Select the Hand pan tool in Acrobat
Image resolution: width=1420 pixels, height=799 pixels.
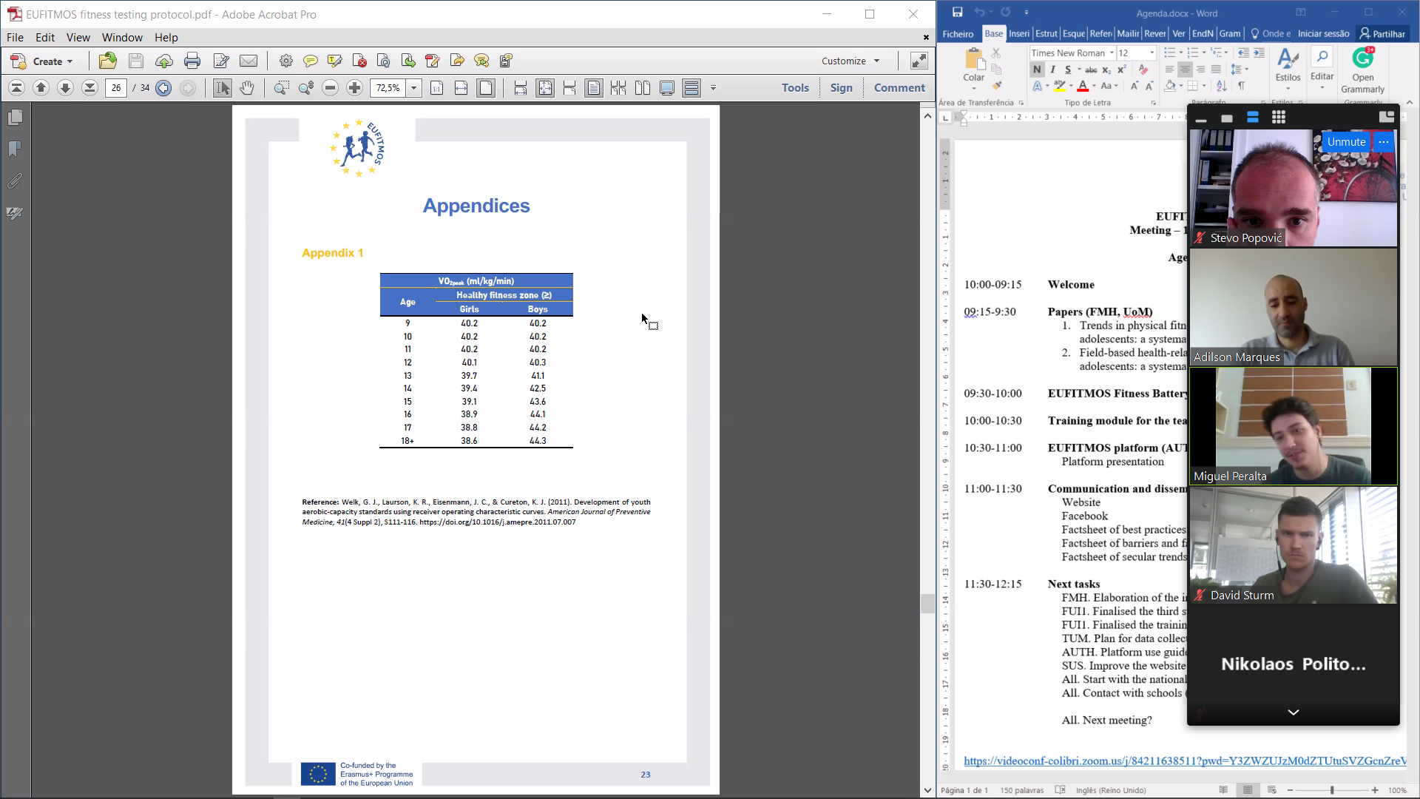coord(247,88)
